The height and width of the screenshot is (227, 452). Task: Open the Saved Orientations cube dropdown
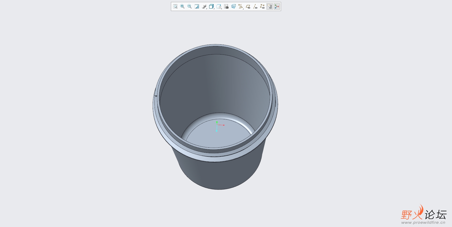pos(211,6)
